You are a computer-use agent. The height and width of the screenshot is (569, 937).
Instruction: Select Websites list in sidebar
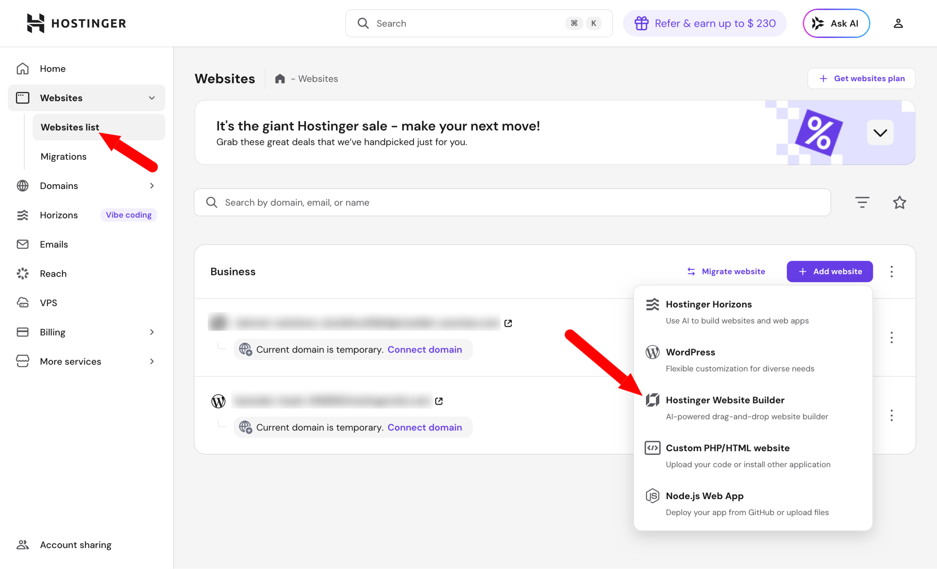(99, 127)
